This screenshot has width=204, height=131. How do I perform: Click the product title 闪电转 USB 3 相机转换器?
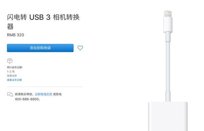pos(43,22)
